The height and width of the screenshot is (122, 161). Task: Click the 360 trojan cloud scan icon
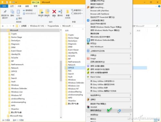tap(88, 69)
